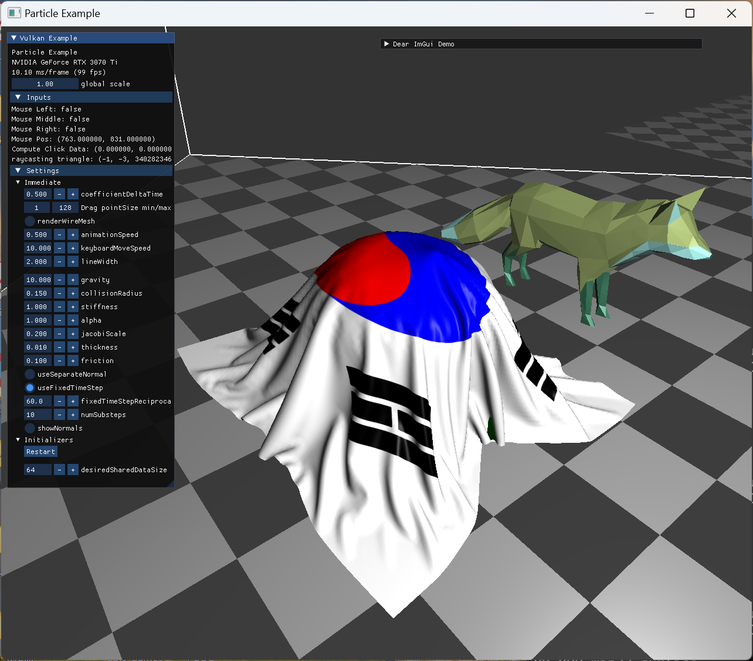Click the Particle Example window icon
753x661 pixels.
(14, 13)
